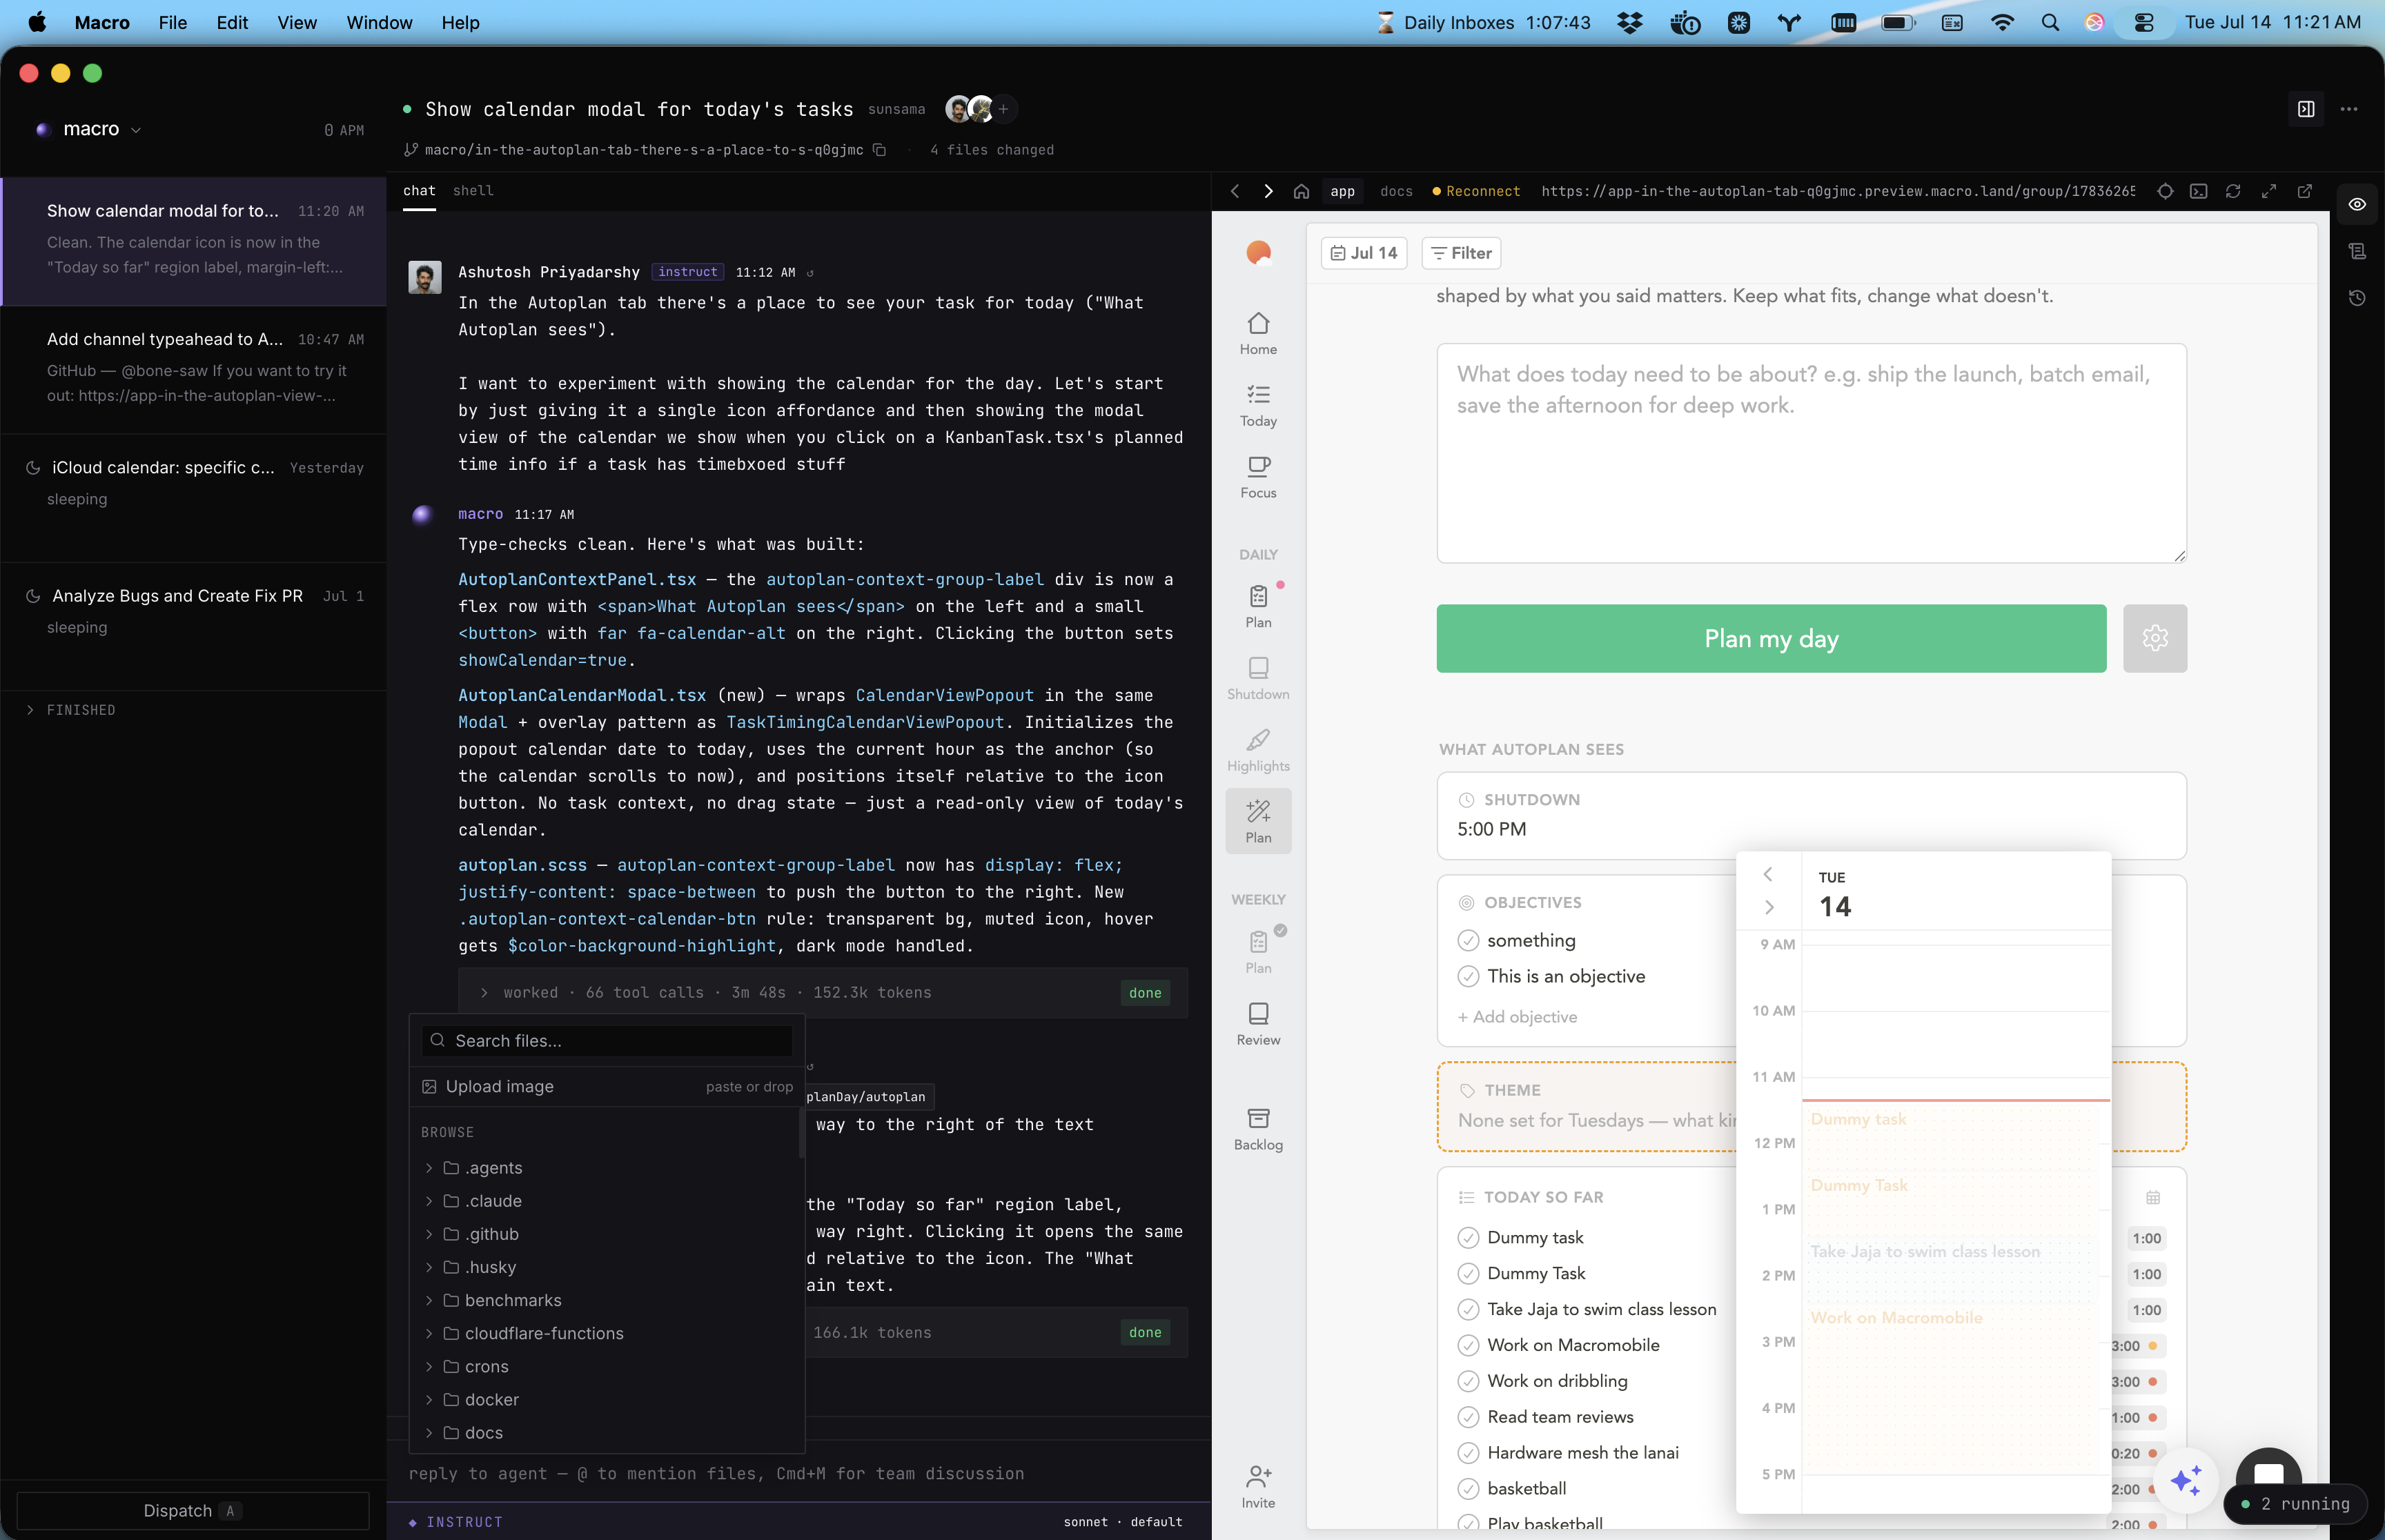Complete 'Read team reviews' checkbox

(x=1468, y=1417)
